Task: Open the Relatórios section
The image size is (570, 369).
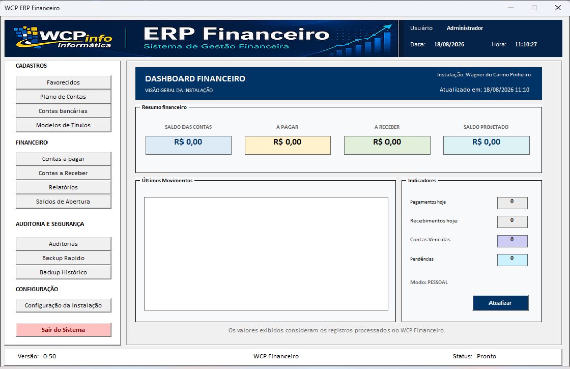Action: coord(63,187)
